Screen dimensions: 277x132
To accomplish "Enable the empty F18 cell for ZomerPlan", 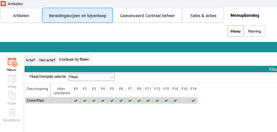I will pos(184,101).
